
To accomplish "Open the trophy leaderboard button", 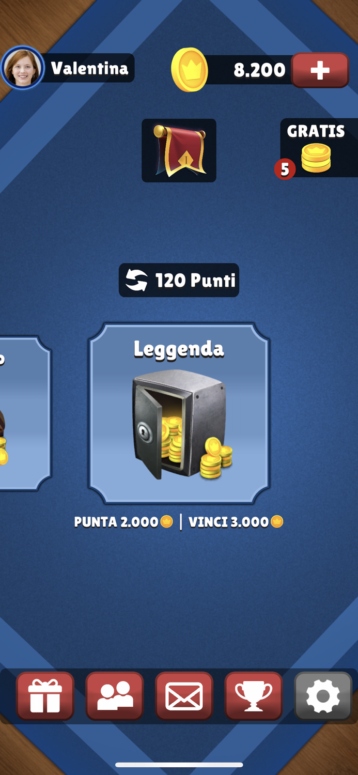I will [254, 696].
